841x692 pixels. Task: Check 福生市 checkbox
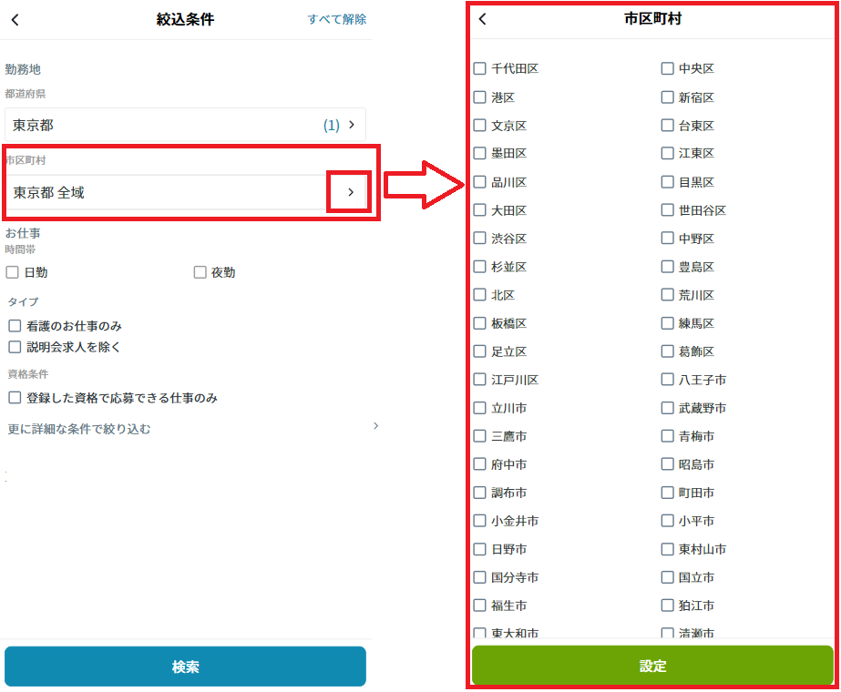coord(479,605)
